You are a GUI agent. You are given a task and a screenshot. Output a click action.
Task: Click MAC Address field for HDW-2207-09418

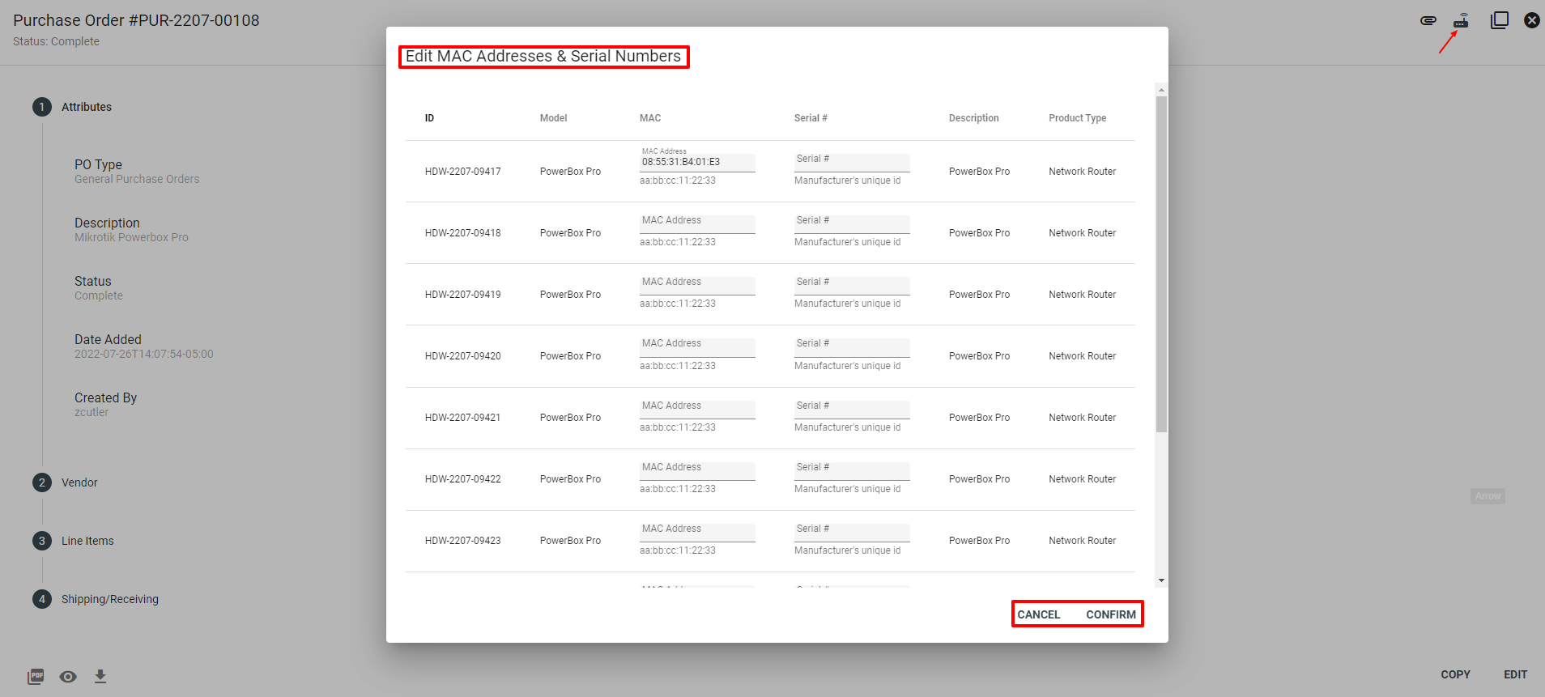(x=697, y=224)
